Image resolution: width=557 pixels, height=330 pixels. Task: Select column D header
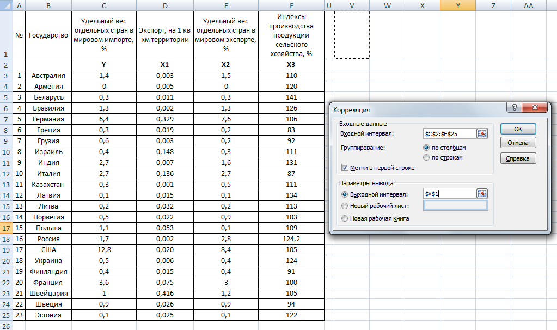coord(165,5)
